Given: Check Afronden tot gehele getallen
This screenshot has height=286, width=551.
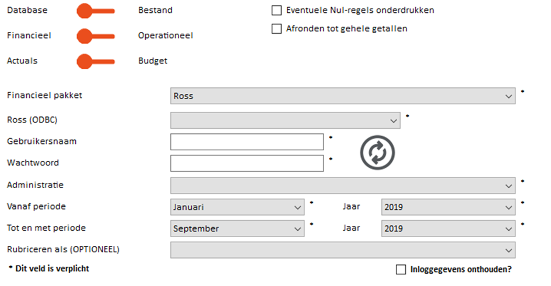Looking at the screenshot, I should pos(276,29).
